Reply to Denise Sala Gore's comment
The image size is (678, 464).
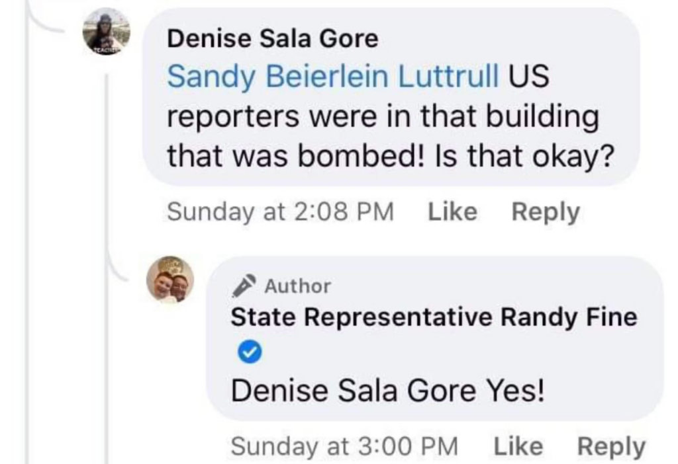coord(546,211)
